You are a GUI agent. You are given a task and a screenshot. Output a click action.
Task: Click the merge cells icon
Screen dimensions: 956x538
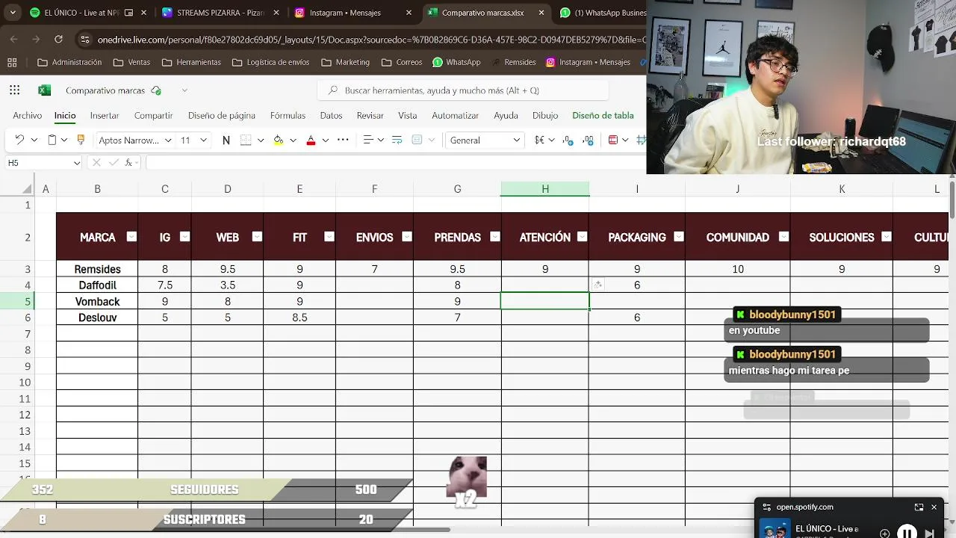point(417,140)
